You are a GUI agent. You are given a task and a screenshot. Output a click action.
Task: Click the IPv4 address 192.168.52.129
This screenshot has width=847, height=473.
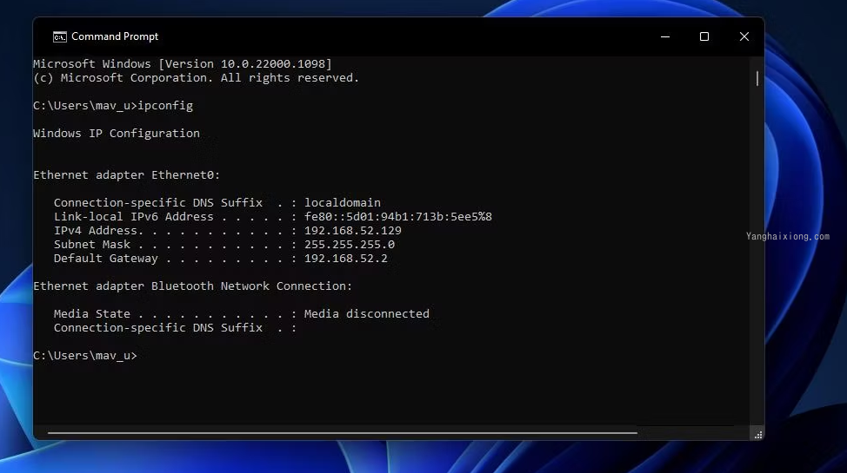coord(353,231)
